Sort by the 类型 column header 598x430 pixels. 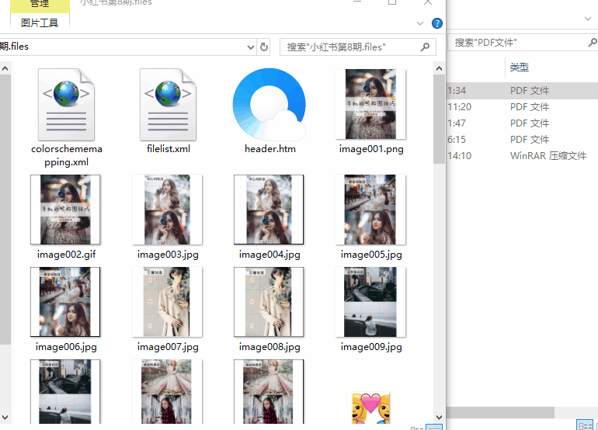[520, 68]
